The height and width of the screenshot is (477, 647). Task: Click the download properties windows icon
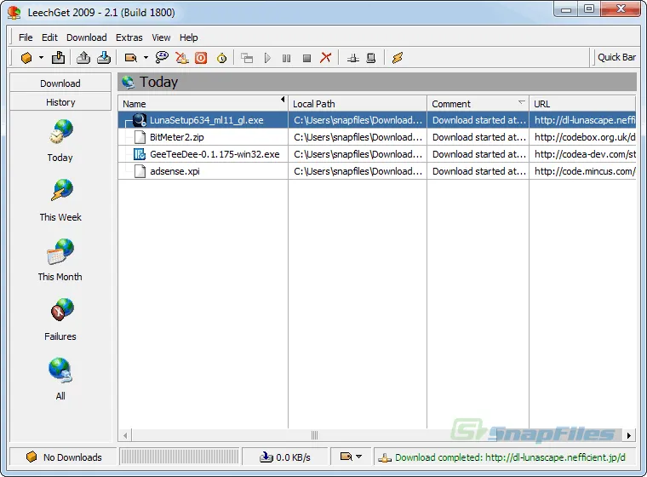[x=247, y=58]
